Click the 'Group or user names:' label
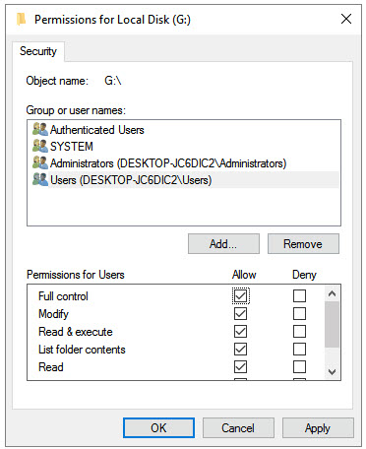The image size is (366, 449). [x=76, y=110]
